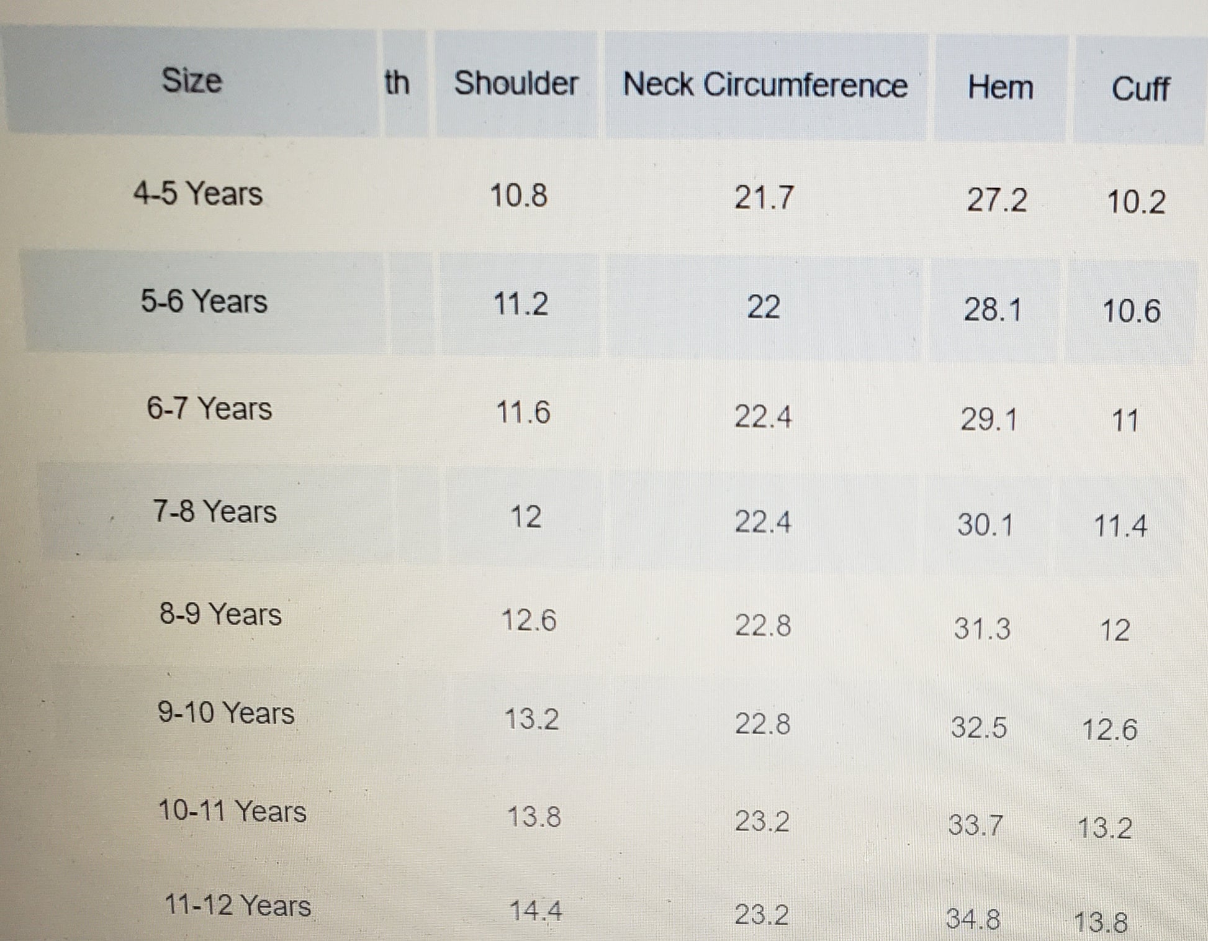Select the 8-9 Years row label

coord(220,614)
